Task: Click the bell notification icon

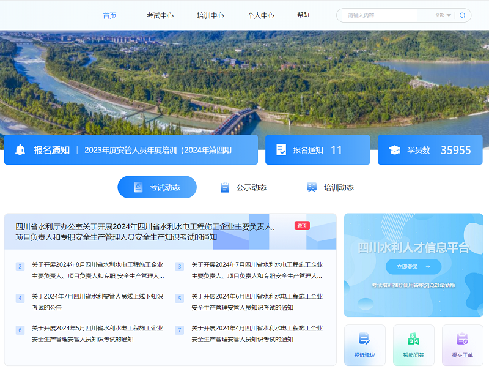Action: point(20,150)
